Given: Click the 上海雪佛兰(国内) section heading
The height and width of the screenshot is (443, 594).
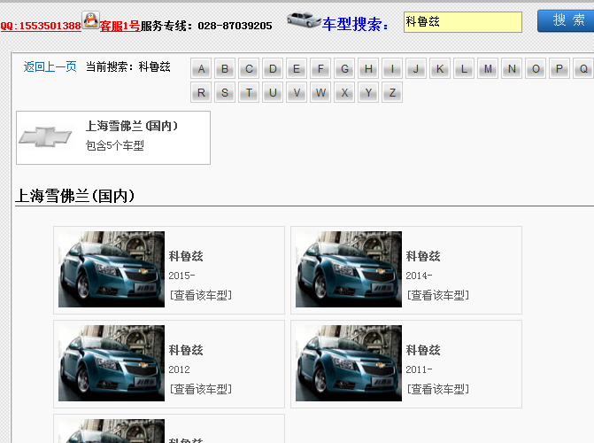Looking at the screenshot, I should (74, 196).
